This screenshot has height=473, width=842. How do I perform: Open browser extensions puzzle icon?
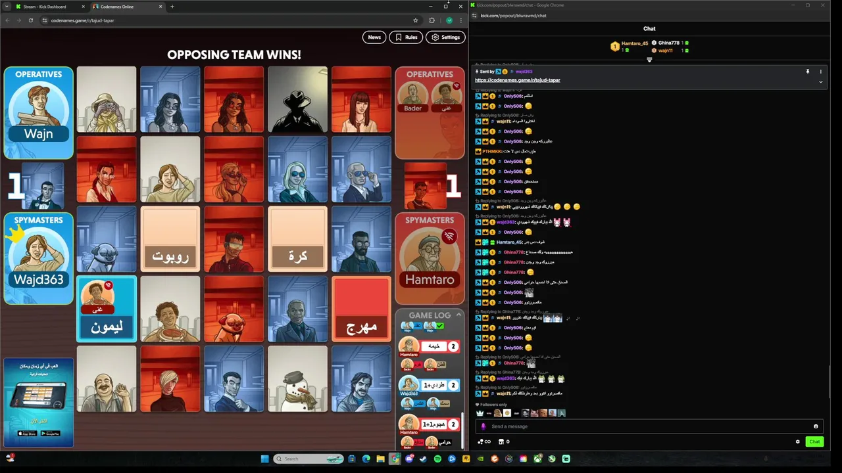click(x=432, y=20)
